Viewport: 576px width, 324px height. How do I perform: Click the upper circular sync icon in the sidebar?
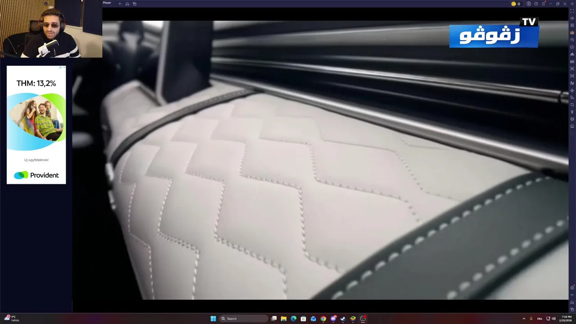coord(572,40)
